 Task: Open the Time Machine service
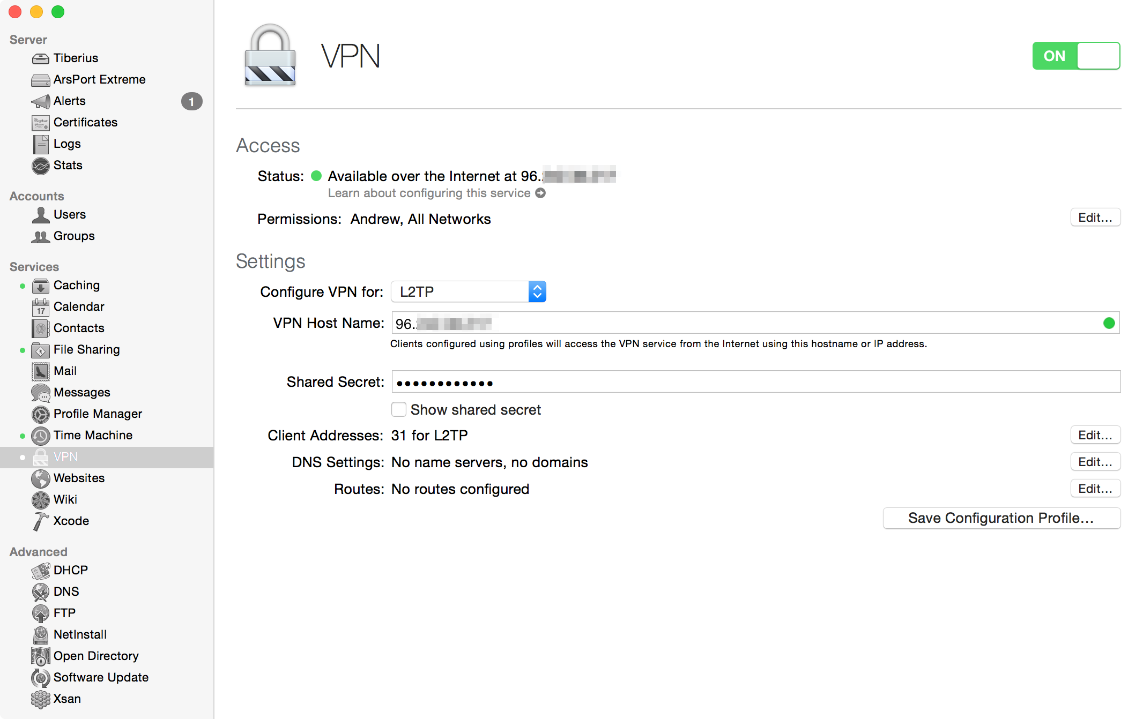click(x=93, y=435)
